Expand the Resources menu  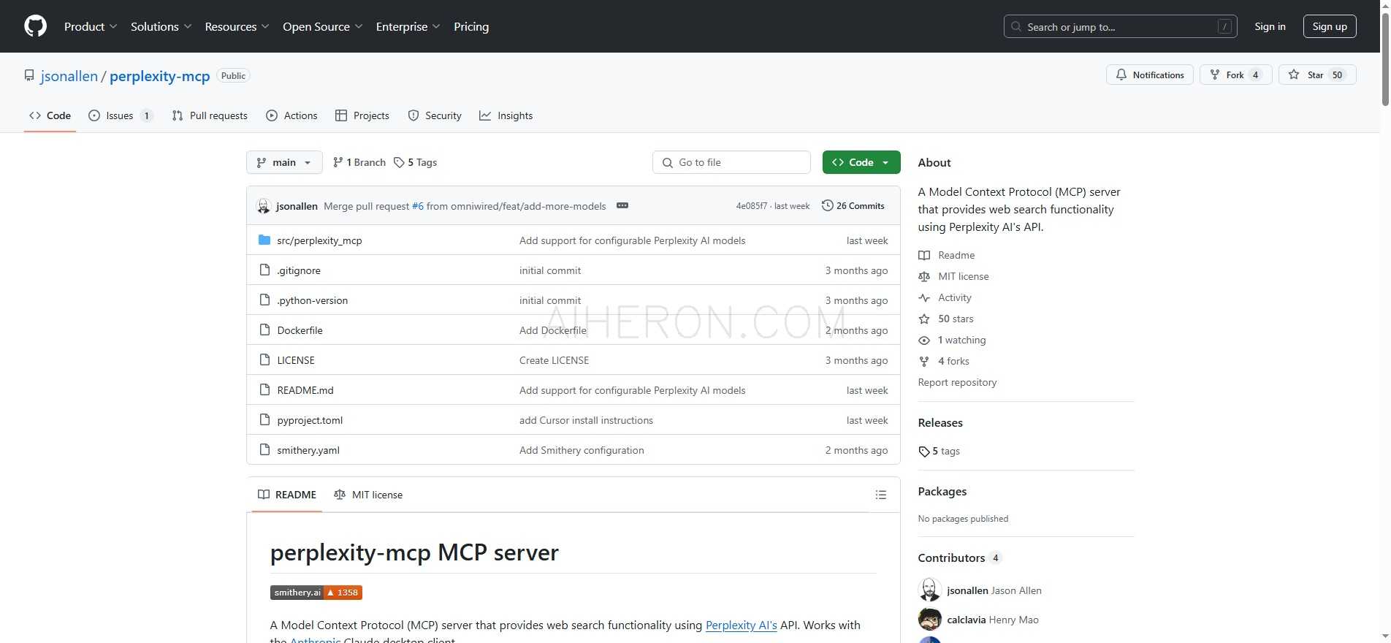(237, 26)
